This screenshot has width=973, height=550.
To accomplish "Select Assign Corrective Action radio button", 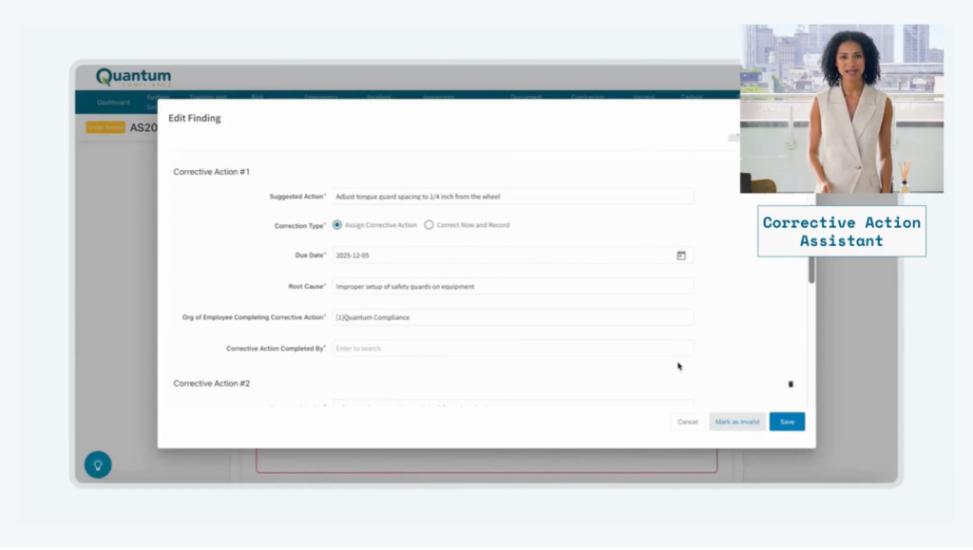I will pyautogui.click(x=337, y=225).
